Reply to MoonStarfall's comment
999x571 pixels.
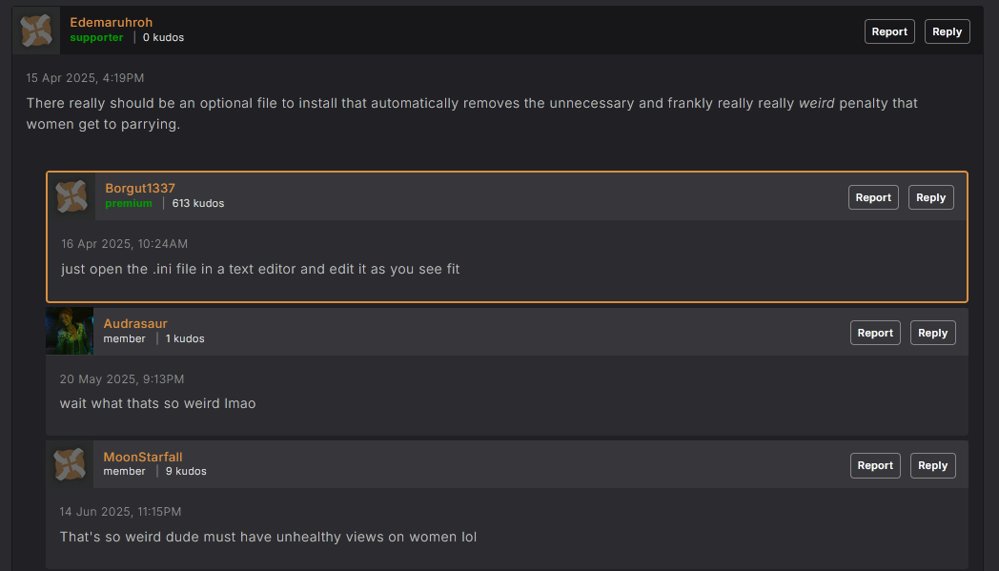(x=932, y=465)
